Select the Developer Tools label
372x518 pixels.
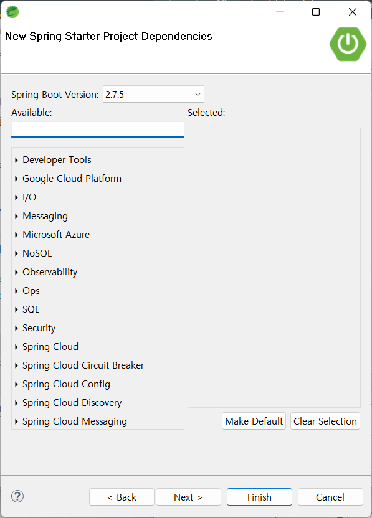click(x=57, y=160)
